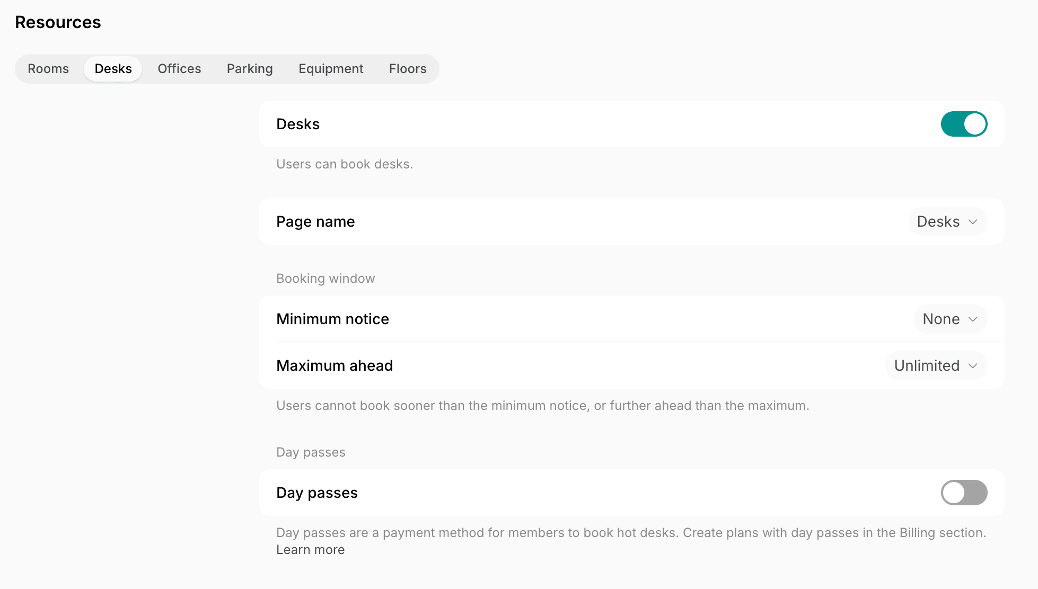Click the Resources page heading
The width and height of the screenshot is (1038, 589).
(58, 22)
